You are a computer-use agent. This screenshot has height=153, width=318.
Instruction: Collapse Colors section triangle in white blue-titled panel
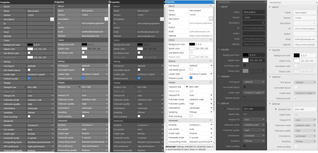coord(211,40)
